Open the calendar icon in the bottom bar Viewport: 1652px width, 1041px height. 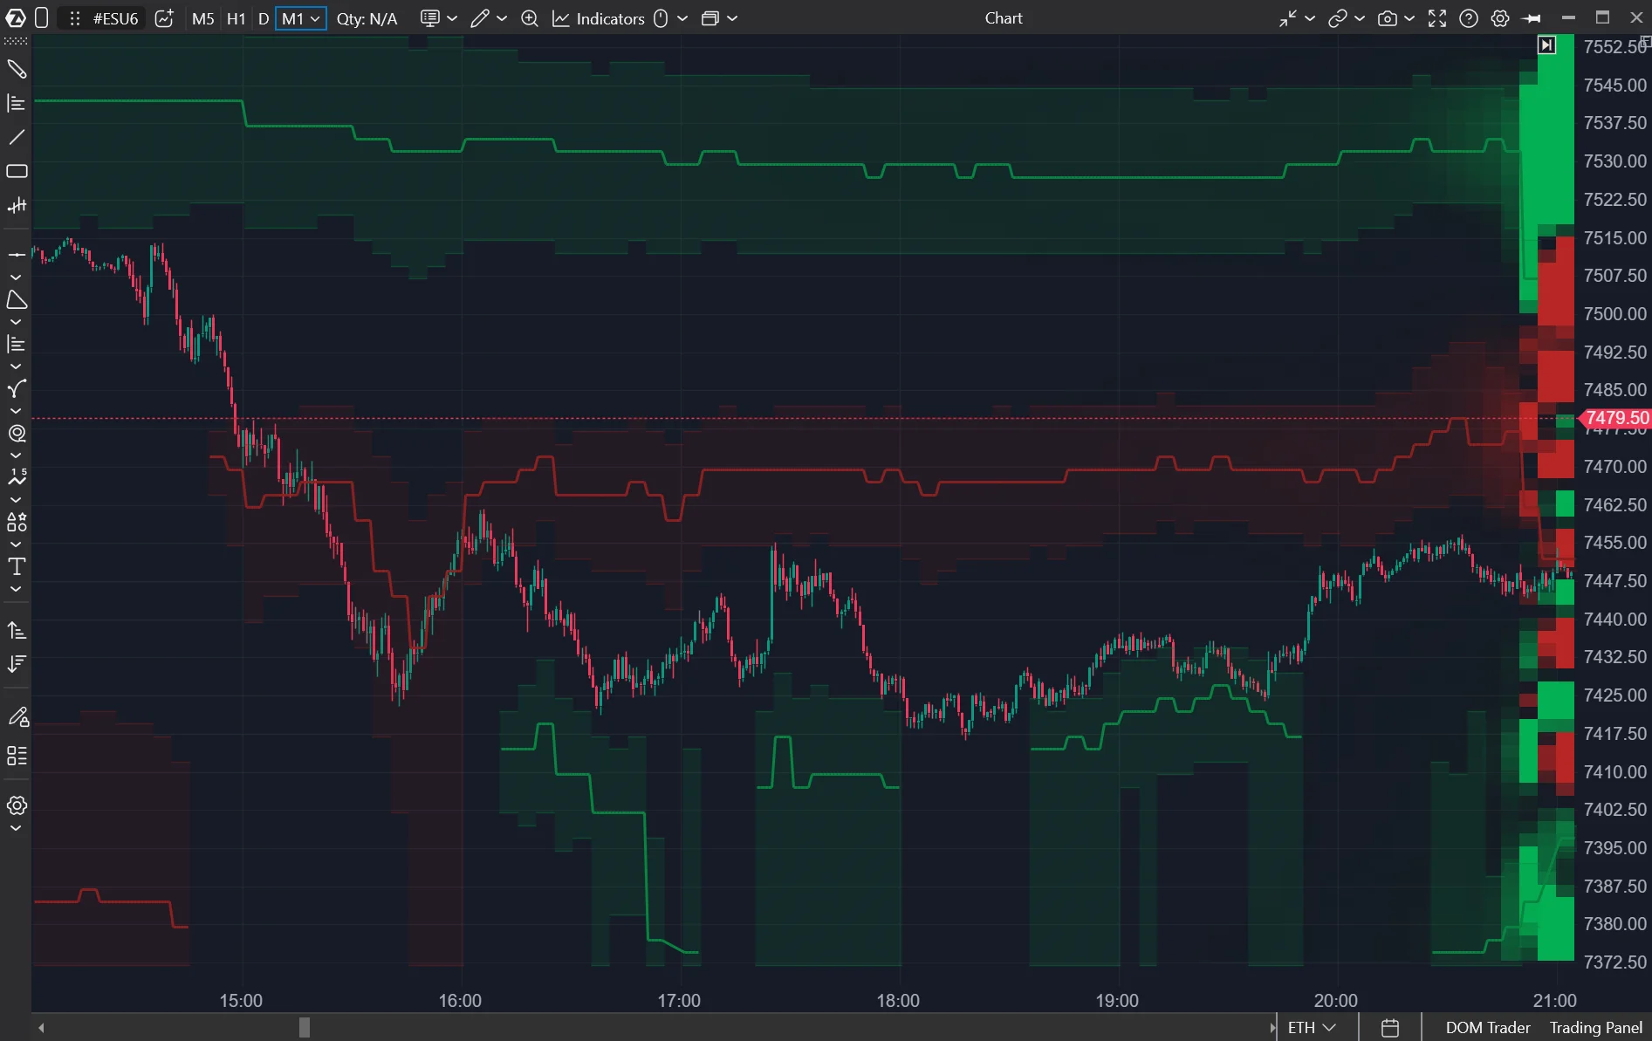coord(1390,1028)
